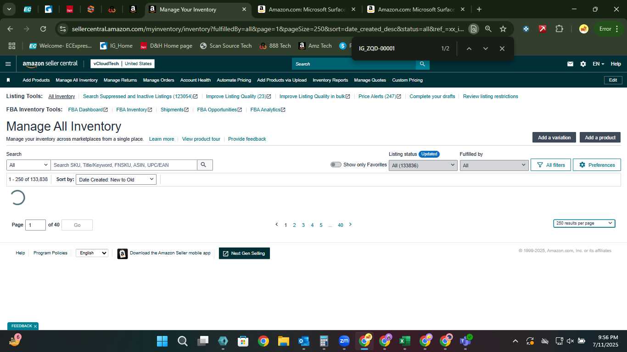Open the mail messages icon

(x=570, y=64)
